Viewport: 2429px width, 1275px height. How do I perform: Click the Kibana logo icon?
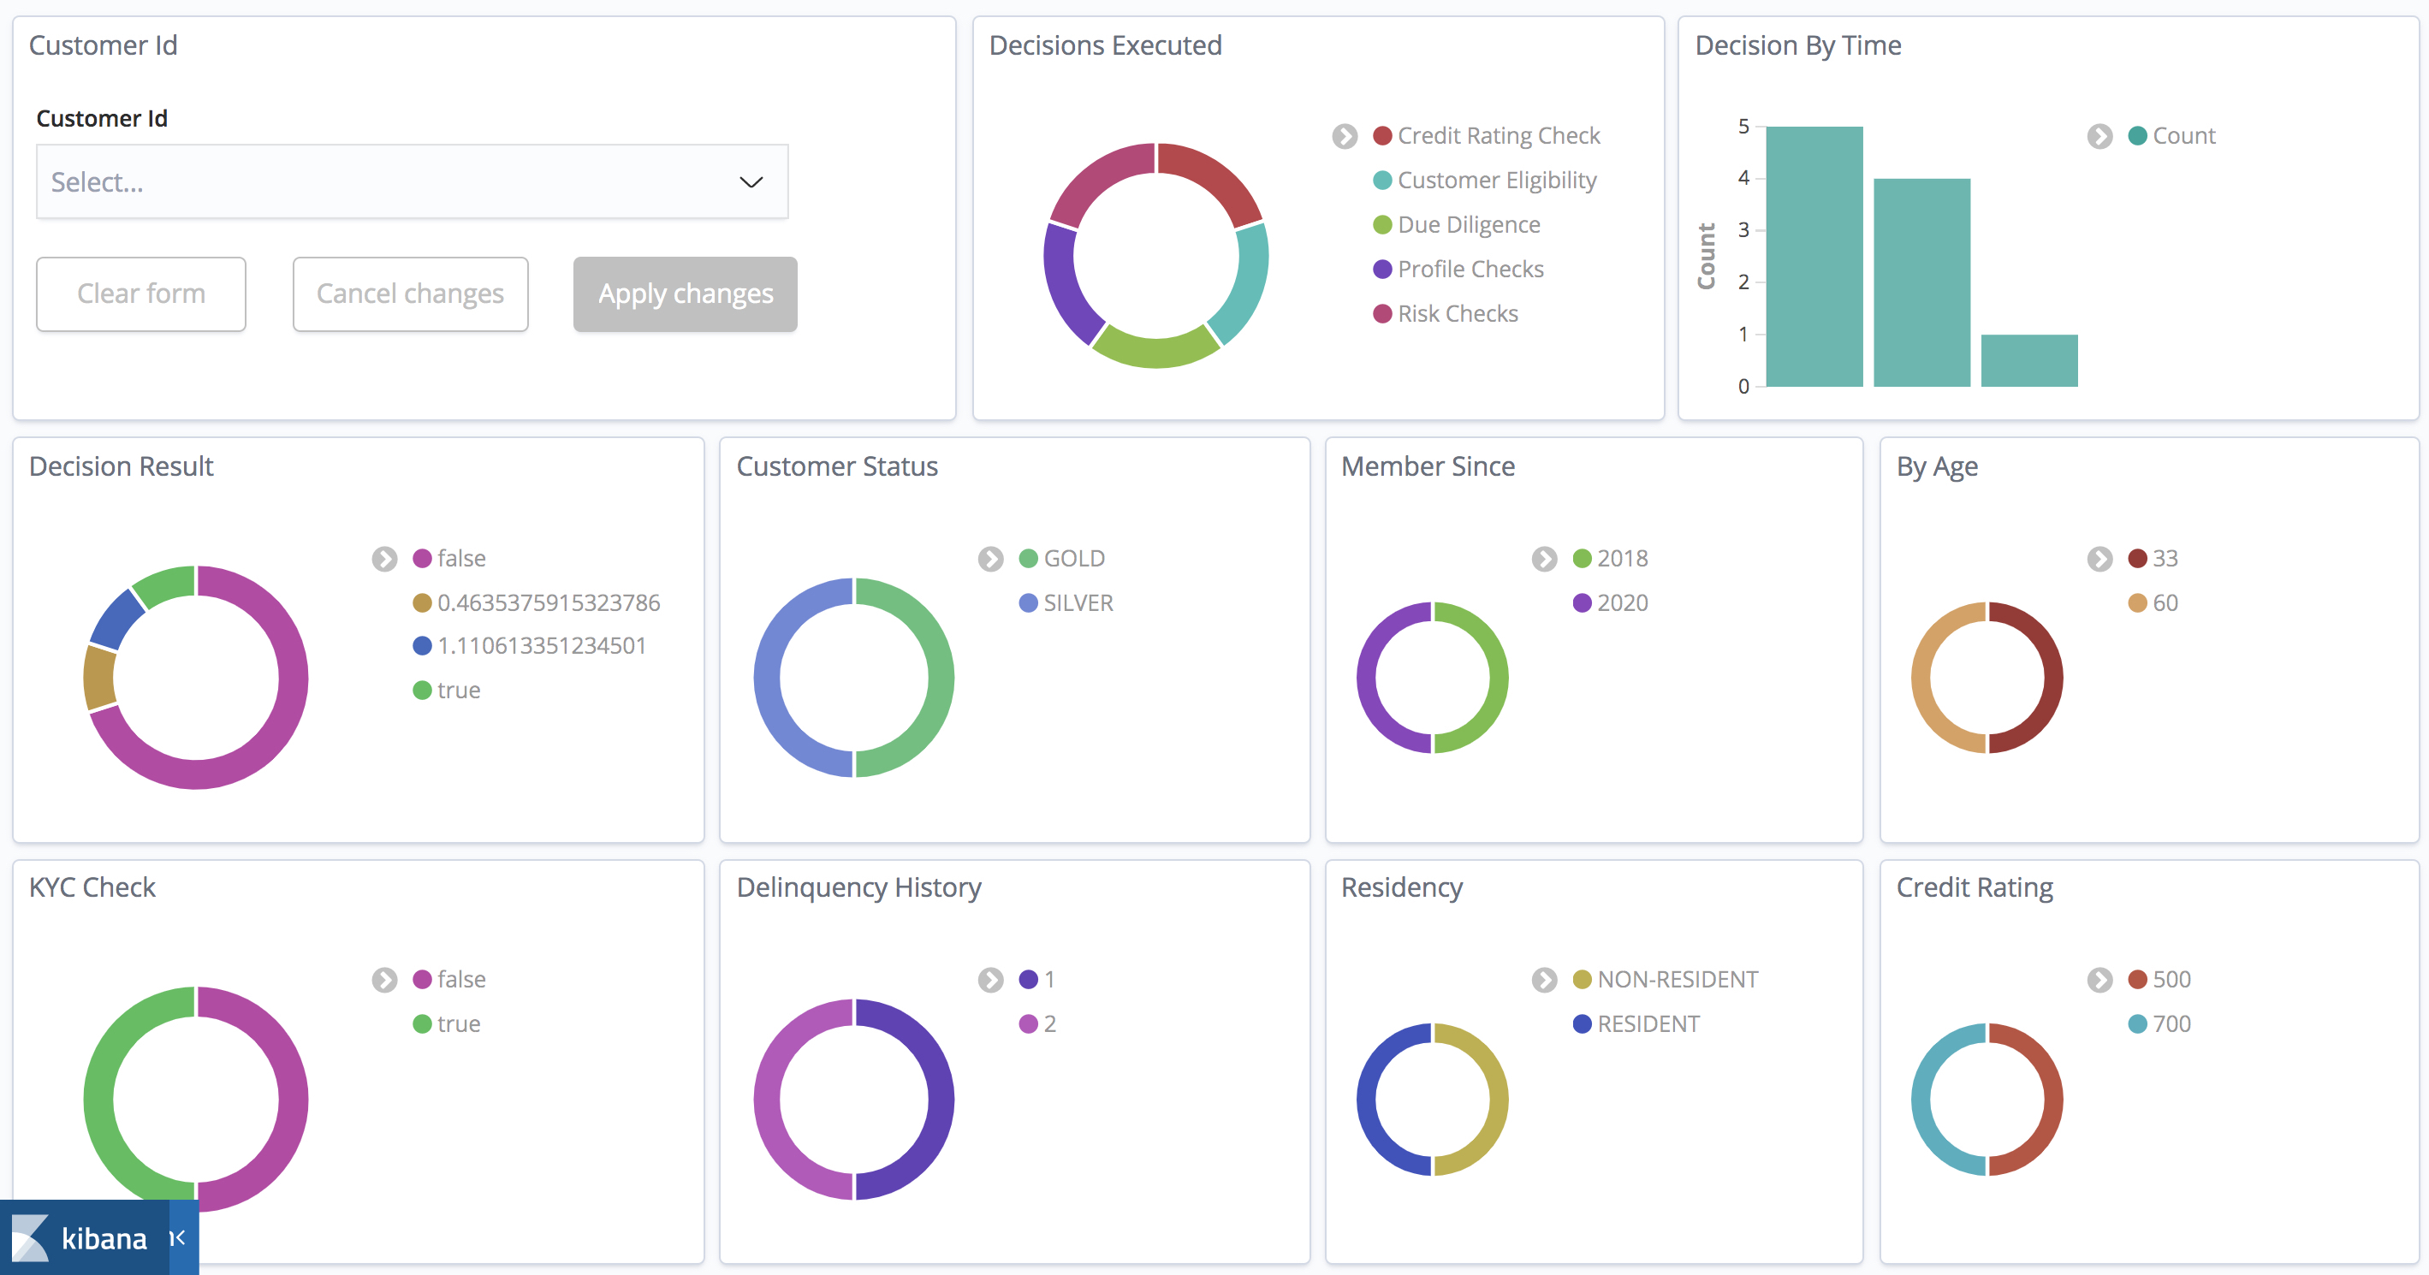pyautogui.click(x=29, y=1238)
